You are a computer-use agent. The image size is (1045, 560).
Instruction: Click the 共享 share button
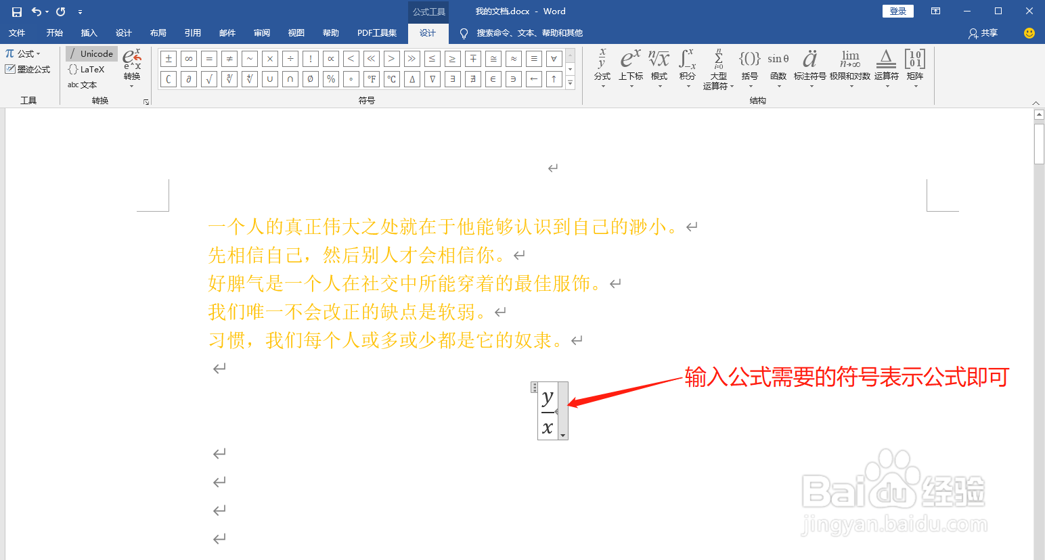983,32
